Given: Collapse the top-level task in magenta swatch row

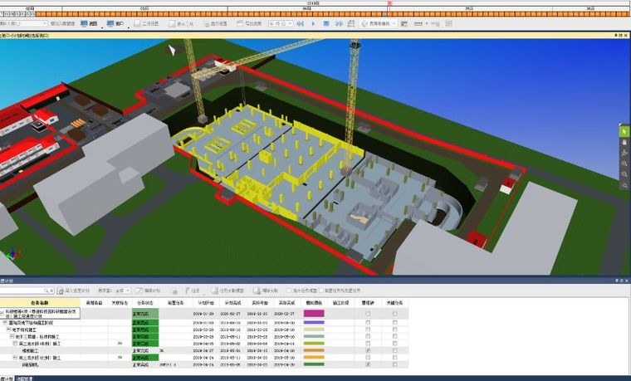Looking at the screenshot, I should 2,314.
